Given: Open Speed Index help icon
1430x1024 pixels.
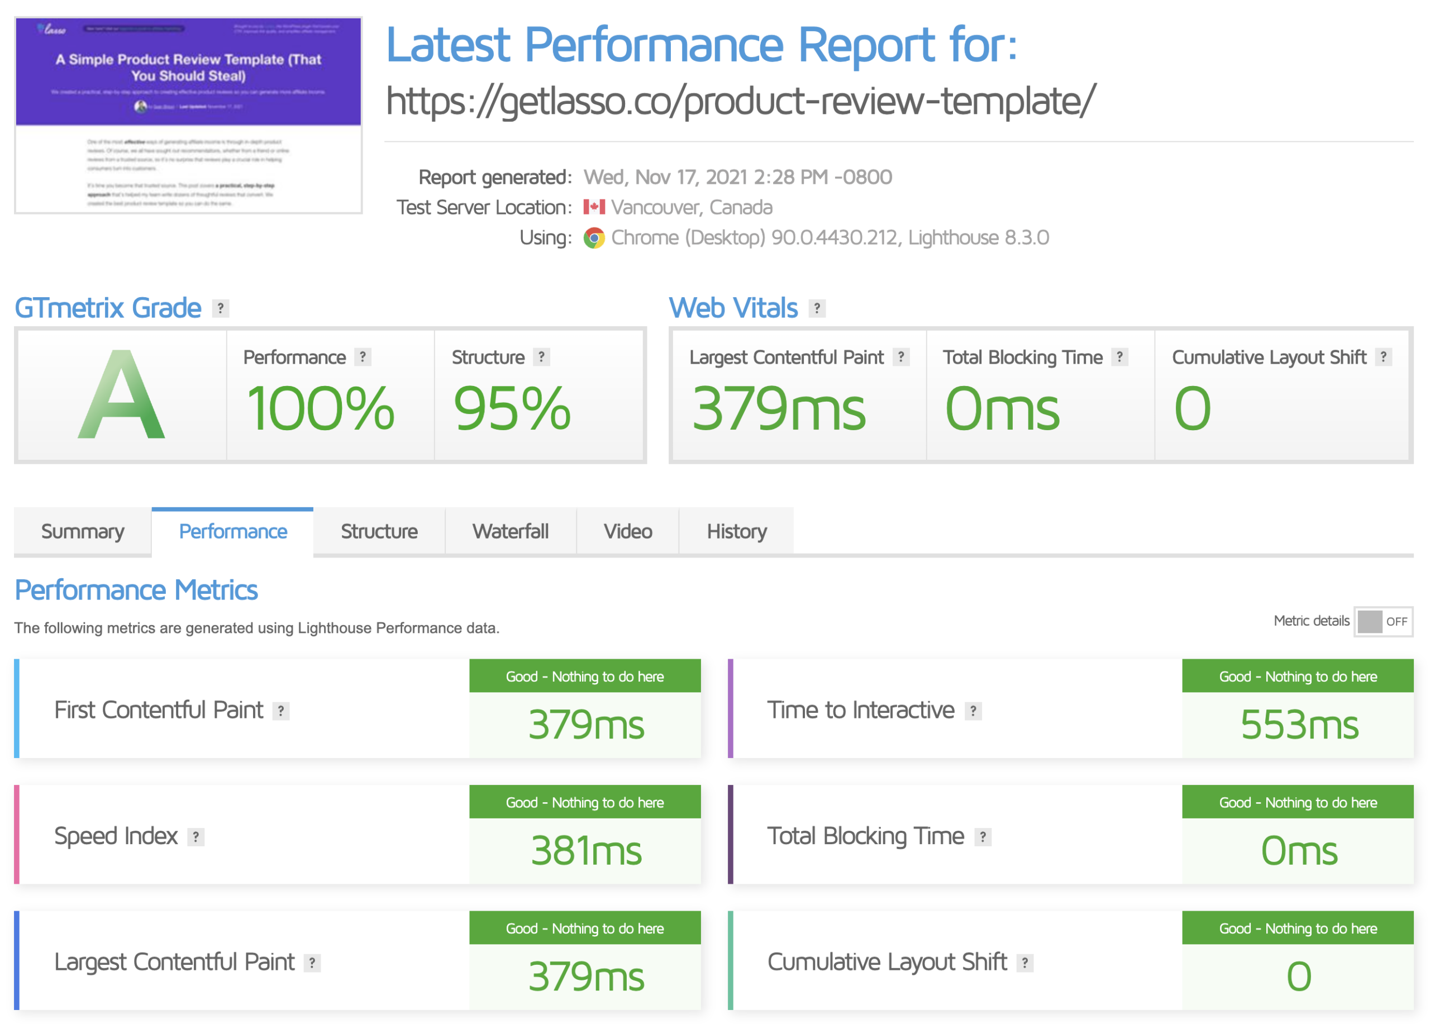Looking at the screenshot, I should coord(196,837).
